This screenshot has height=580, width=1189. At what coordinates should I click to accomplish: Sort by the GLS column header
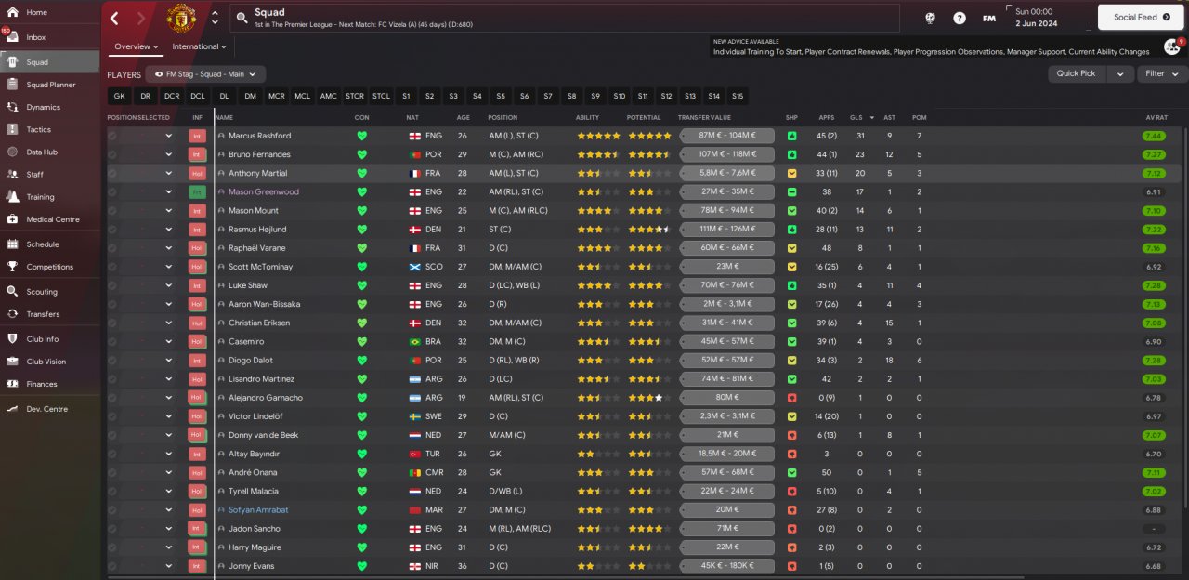[x=856, y=117]
